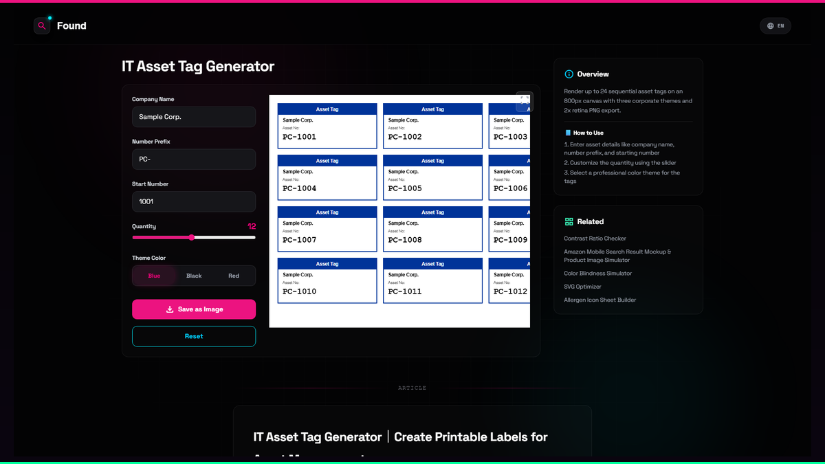Click the Theme Color label
This screenshot has height=464, width=825.
pos(149,258)
